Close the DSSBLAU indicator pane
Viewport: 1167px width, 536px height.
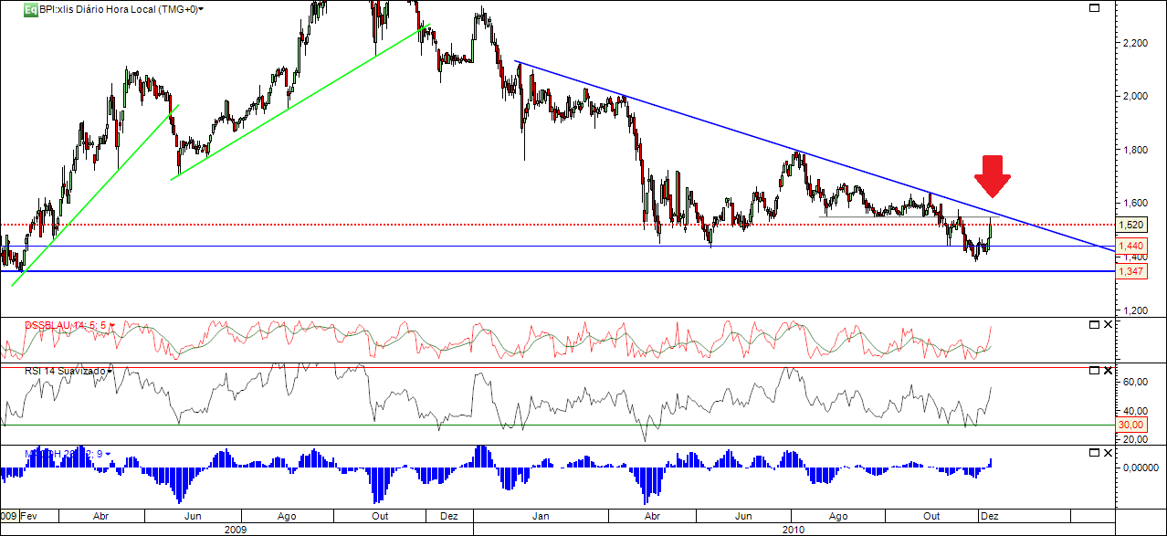pos(1108,324)
